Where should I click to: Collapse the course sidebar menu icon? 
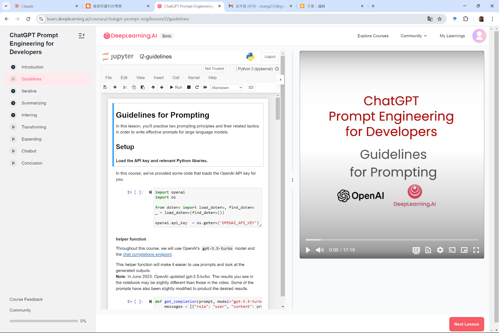click(x=82, y=36)
